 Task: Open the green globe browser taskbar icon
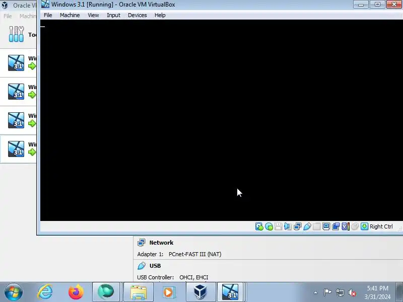(x=106, y=292)
